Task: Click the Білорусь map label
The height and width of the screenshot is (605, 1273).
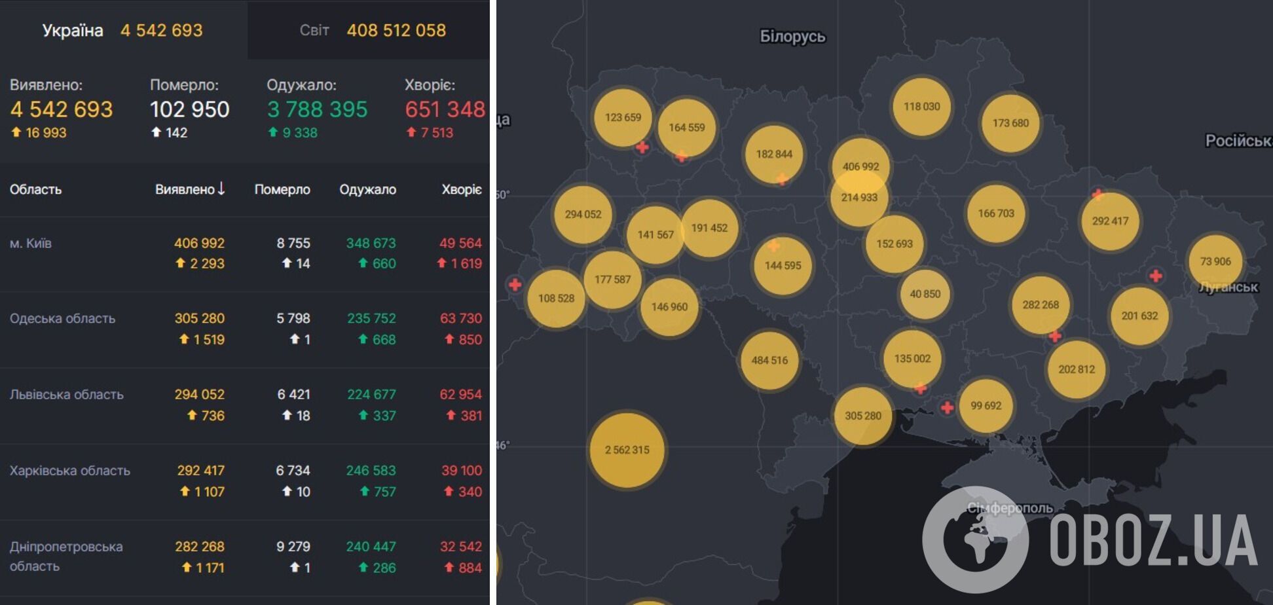Action: pyautogui.click(x=792, y=37)
